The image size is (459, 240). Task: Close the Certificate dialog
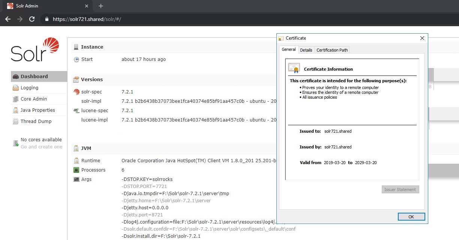[422, 38]
